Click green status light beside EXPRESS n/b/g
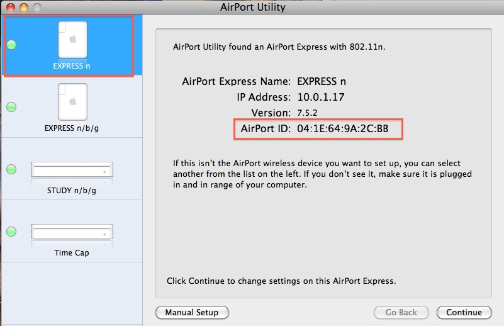The image size is (504, 326). click(11, 107)
